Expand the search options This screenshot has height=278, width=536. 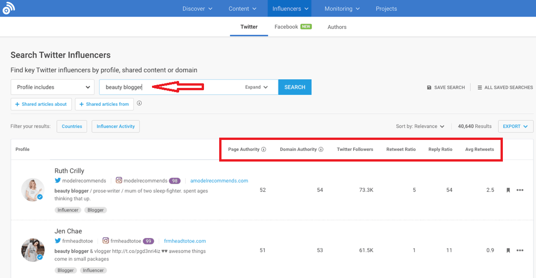(256, 87)
